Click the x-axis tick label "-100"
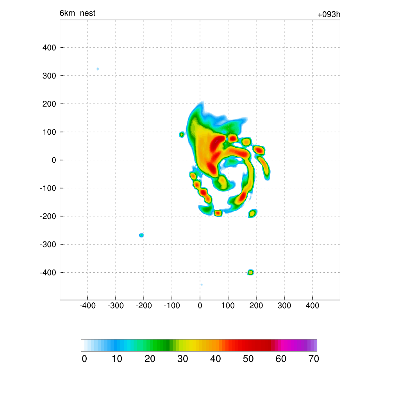 172,305
